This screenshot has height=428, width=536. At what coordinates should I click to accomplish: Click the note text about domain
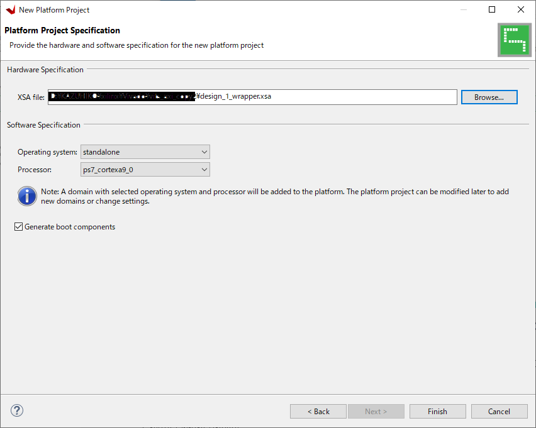[x=275, y=197]
